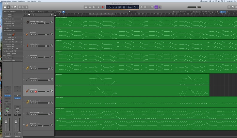This screenshot has width=237, height=138.
Task: Solo the Mandoline track
Action: 33,35
